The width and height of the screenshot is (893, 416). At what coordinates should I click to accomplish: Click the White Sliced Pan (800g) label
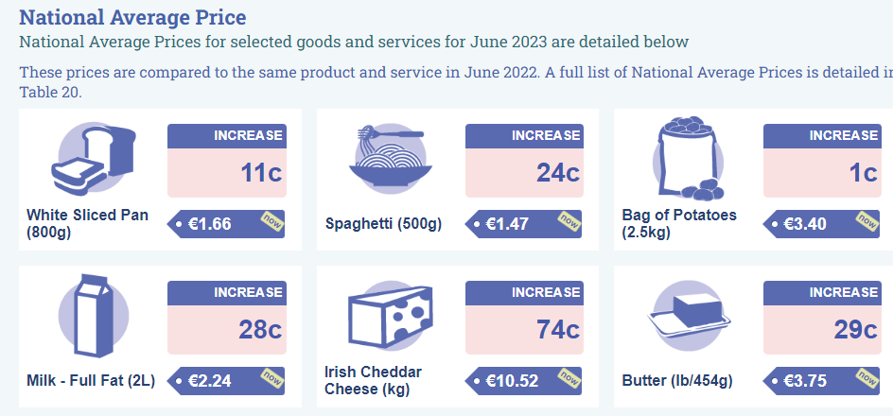(x=88, y=224)
